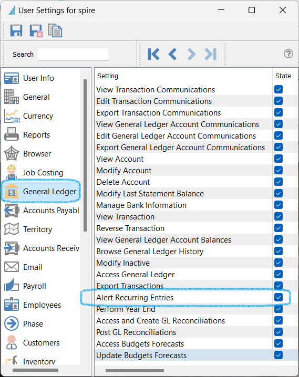Open the Customers category label
This screenshot has height=377, width=299.
tap(41, 343)
